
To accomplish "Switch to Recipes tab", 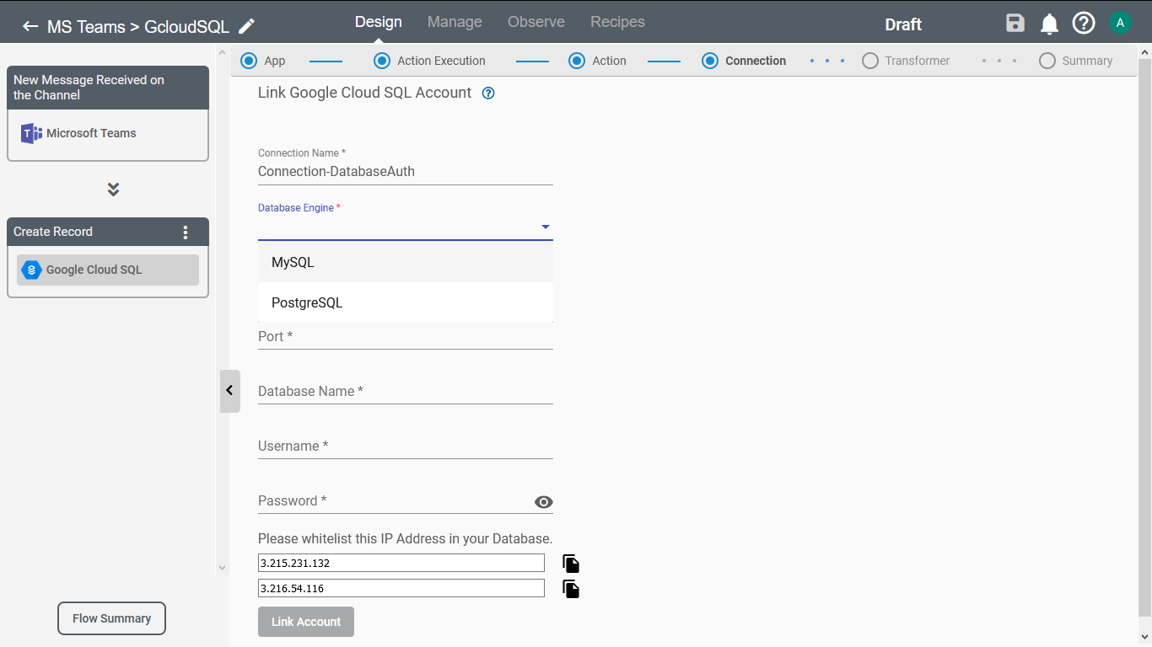I will 617,22.
